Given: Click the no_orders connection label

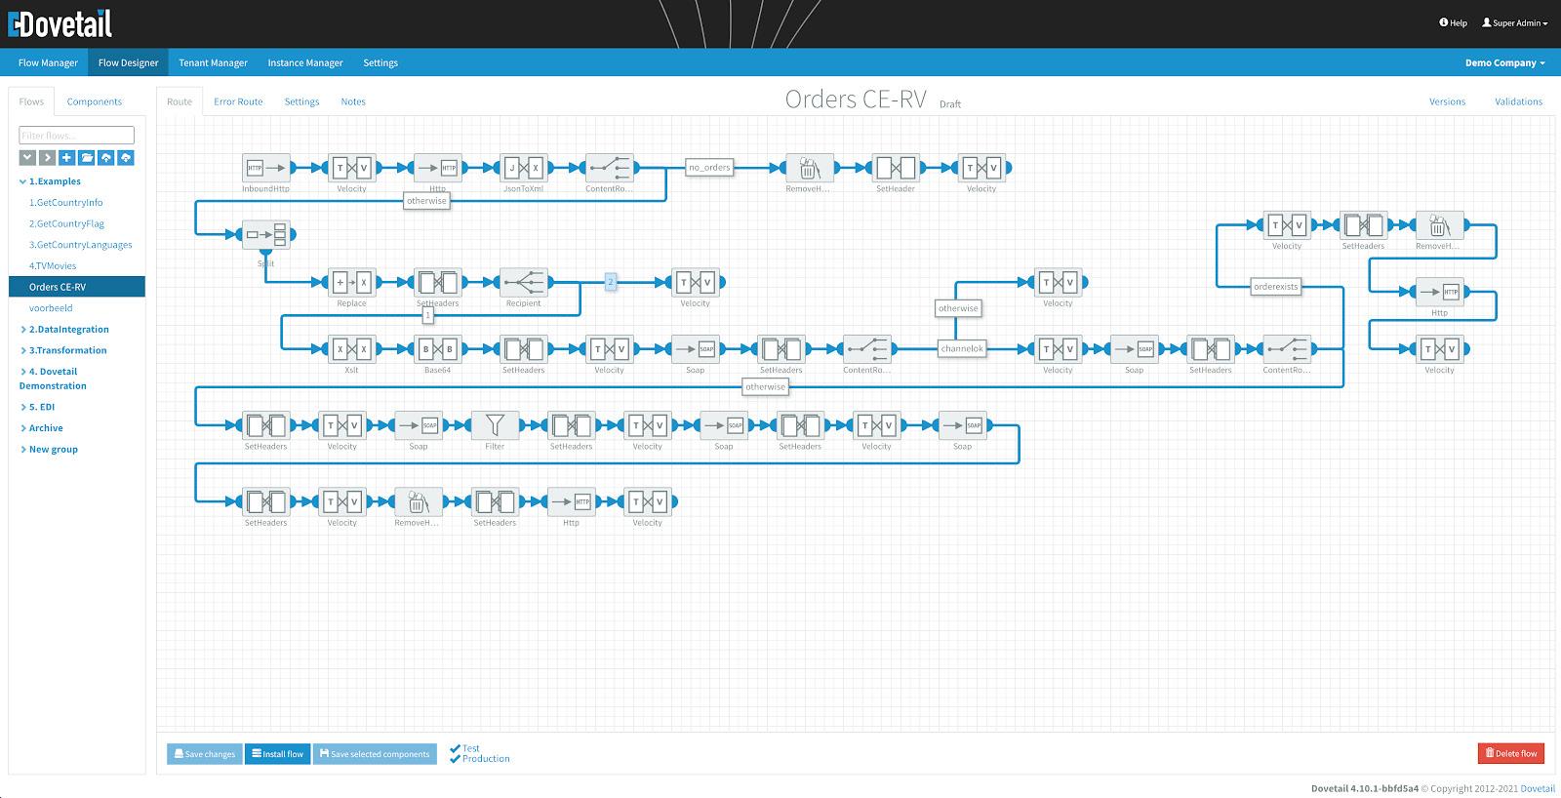Looking at the screenshot, I should pos(709,167).
